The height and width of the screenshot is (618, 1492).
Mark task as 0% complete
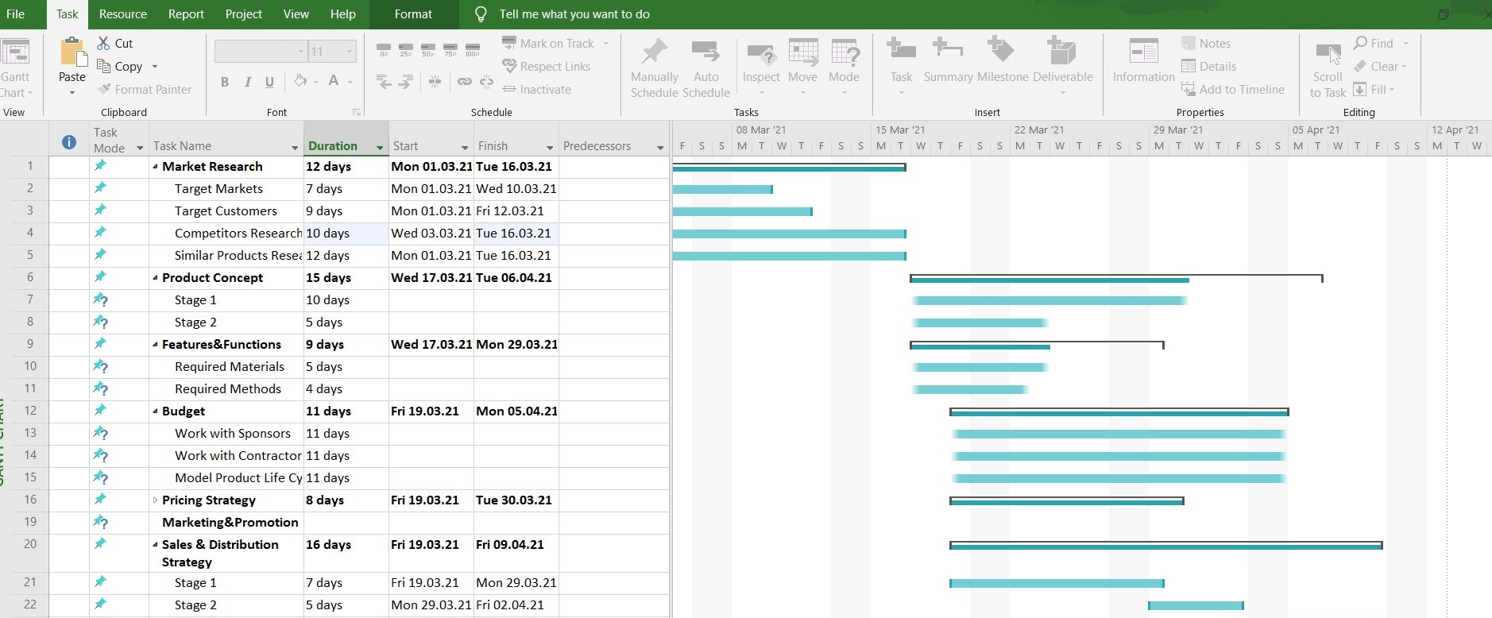[384, 49]
